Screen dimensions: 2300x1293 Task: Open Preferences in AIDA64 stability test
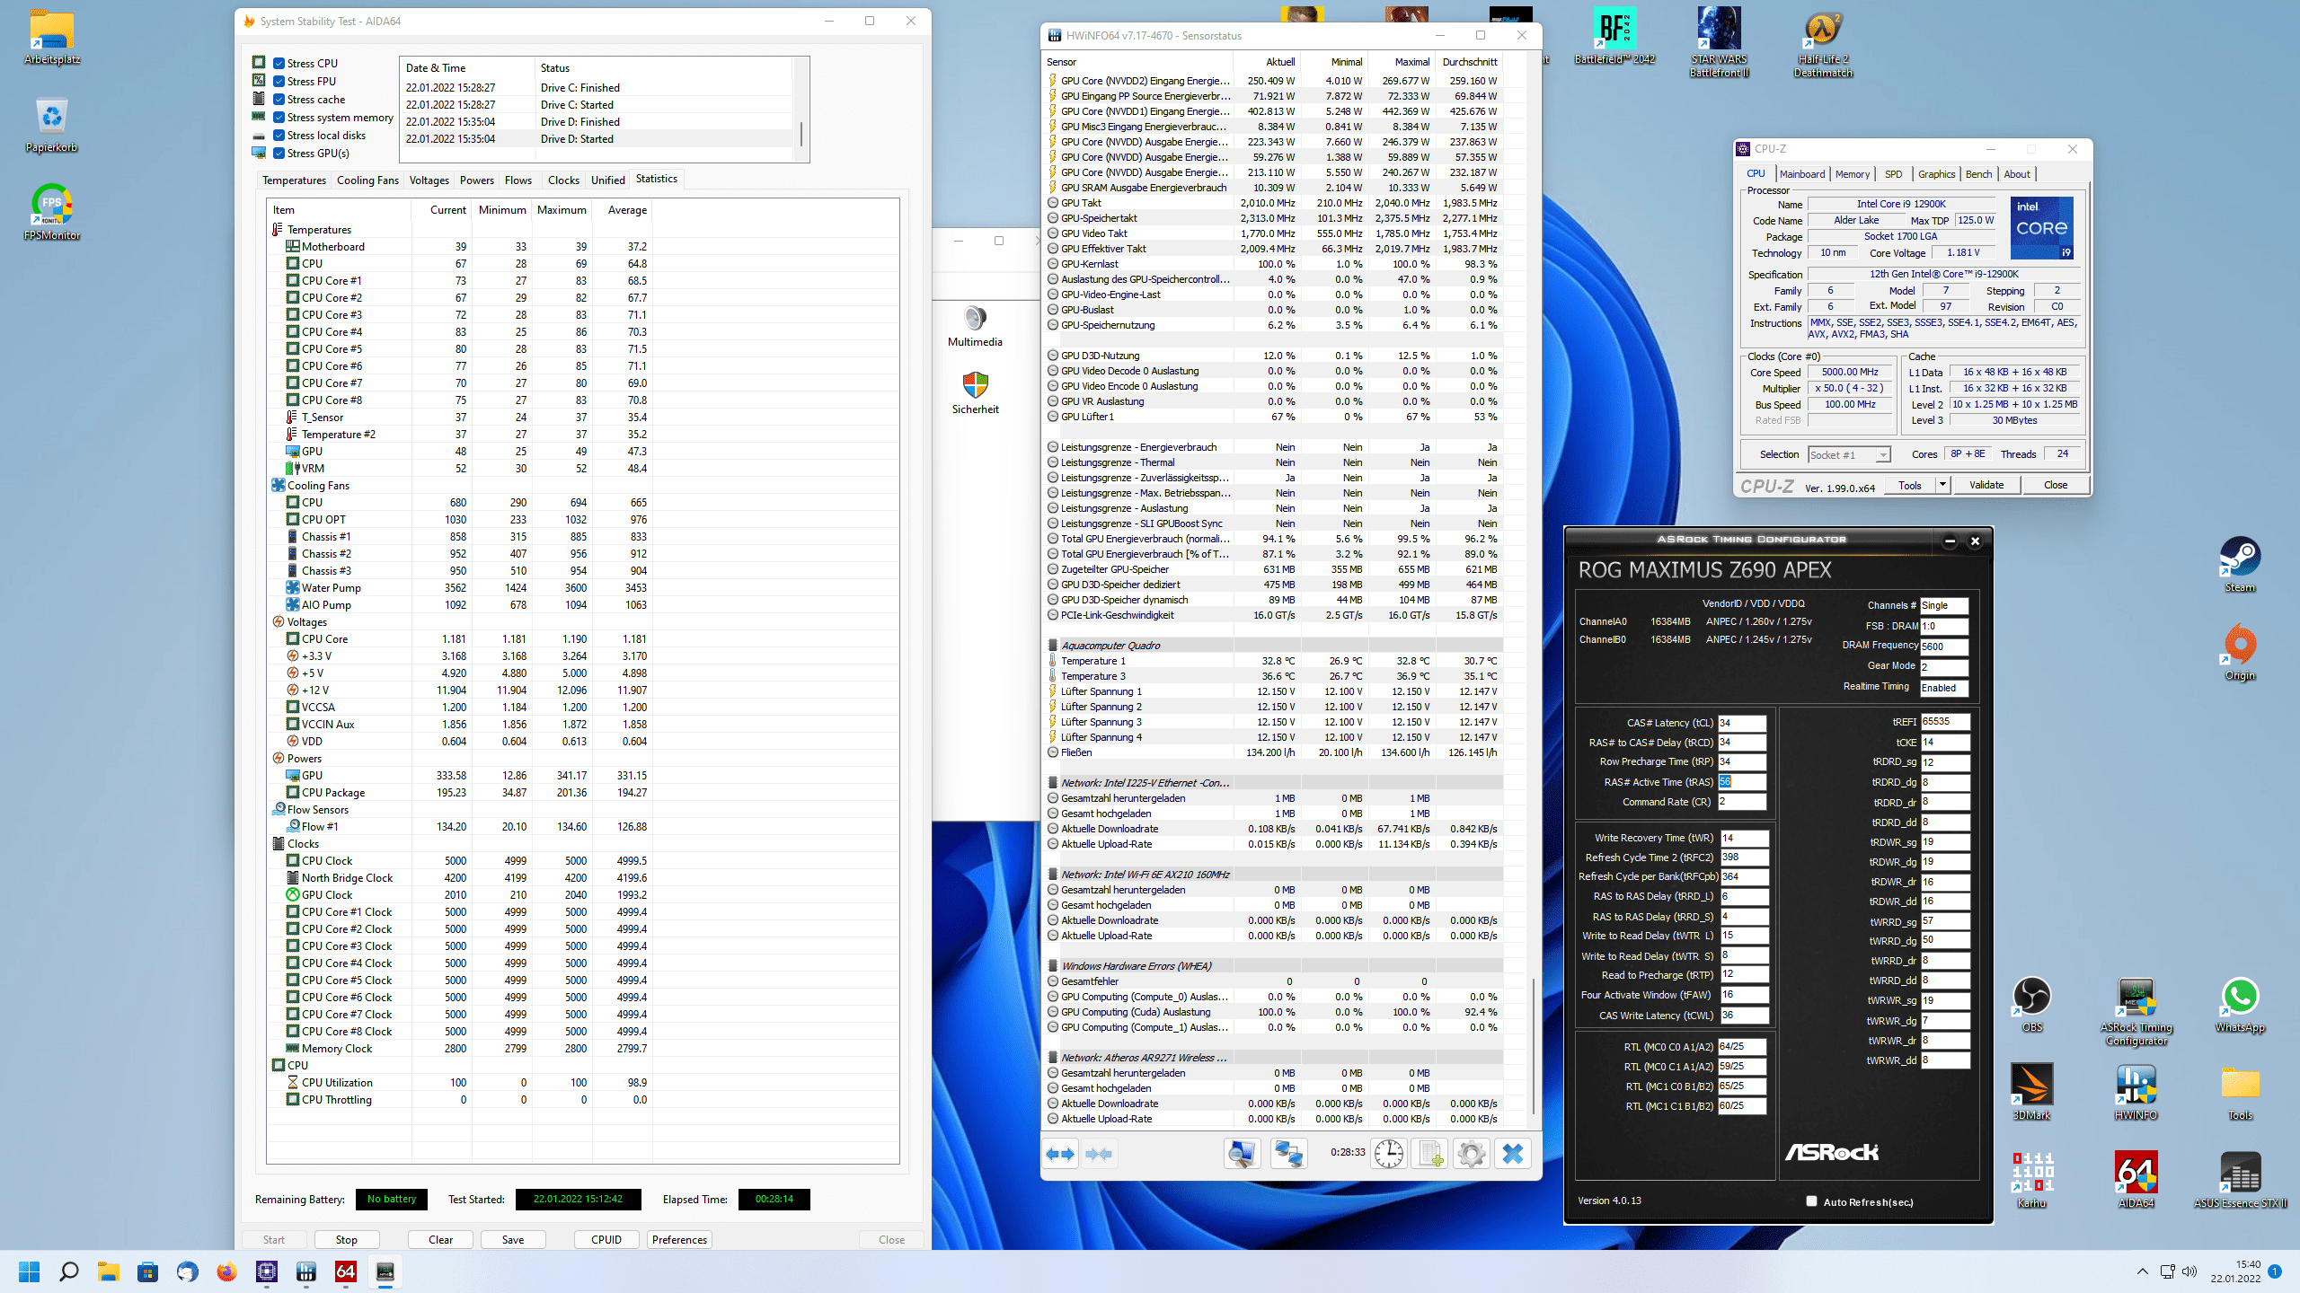click(679, 1240)
